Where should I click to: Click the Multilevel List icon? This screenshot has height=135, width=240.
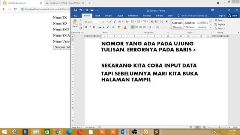point(145,22)
